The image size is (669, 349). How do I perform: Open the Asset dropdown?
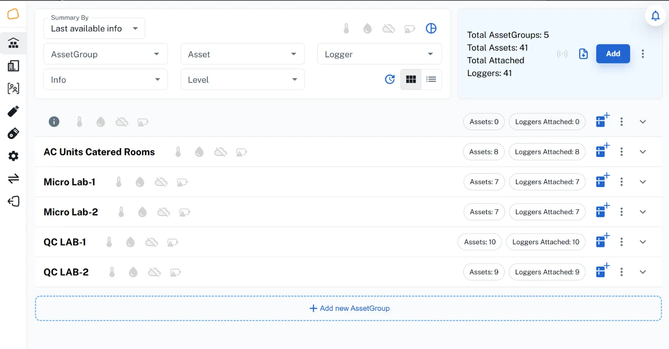pos(243,54)
